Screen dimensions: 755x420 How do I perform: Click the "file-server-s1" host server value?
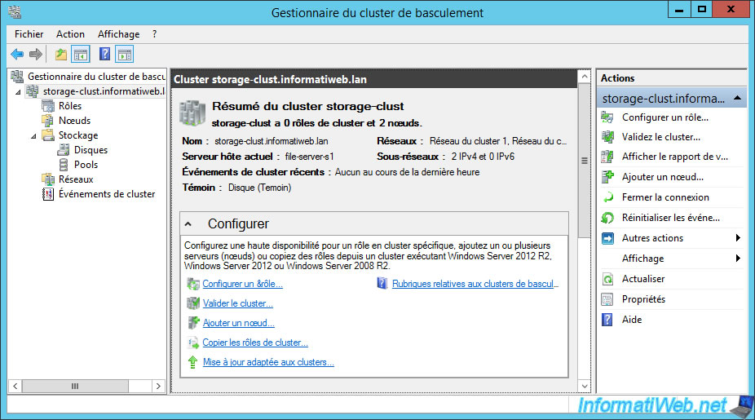[309, 157]
